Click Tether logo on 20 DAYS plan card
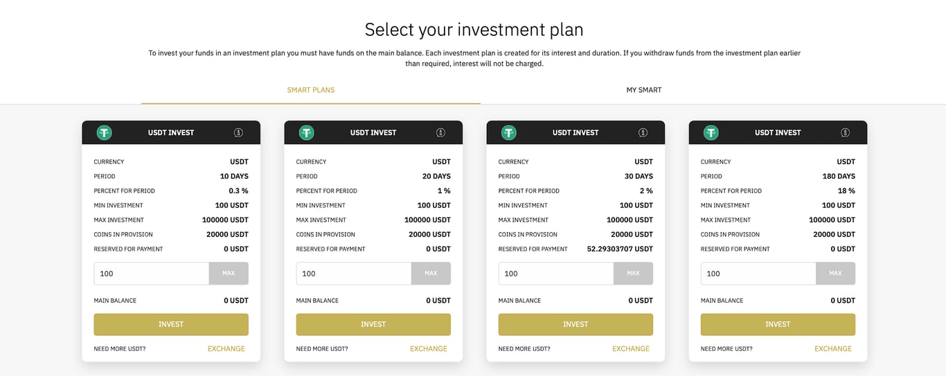This screenshot has width=946, height=376. (307, 132)
